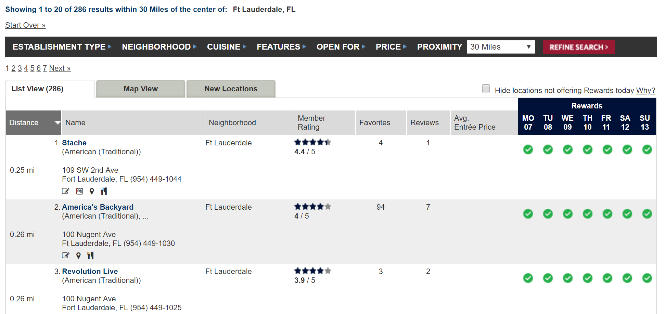Click Stache's Tuesday 08 rewards checkmark

point(548,149)
